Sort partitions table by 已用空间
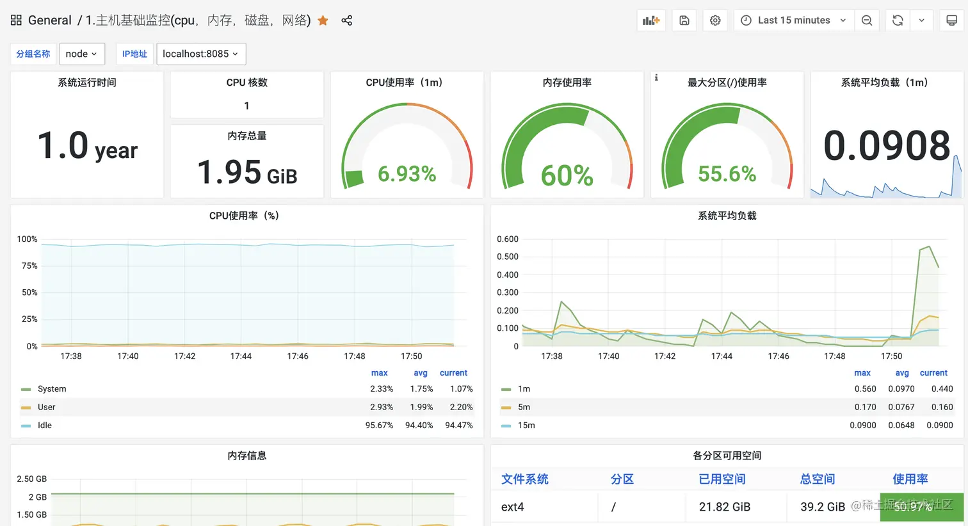Image resolution: width=968 pixels, height=526 pixels. (x=722, y=479)
